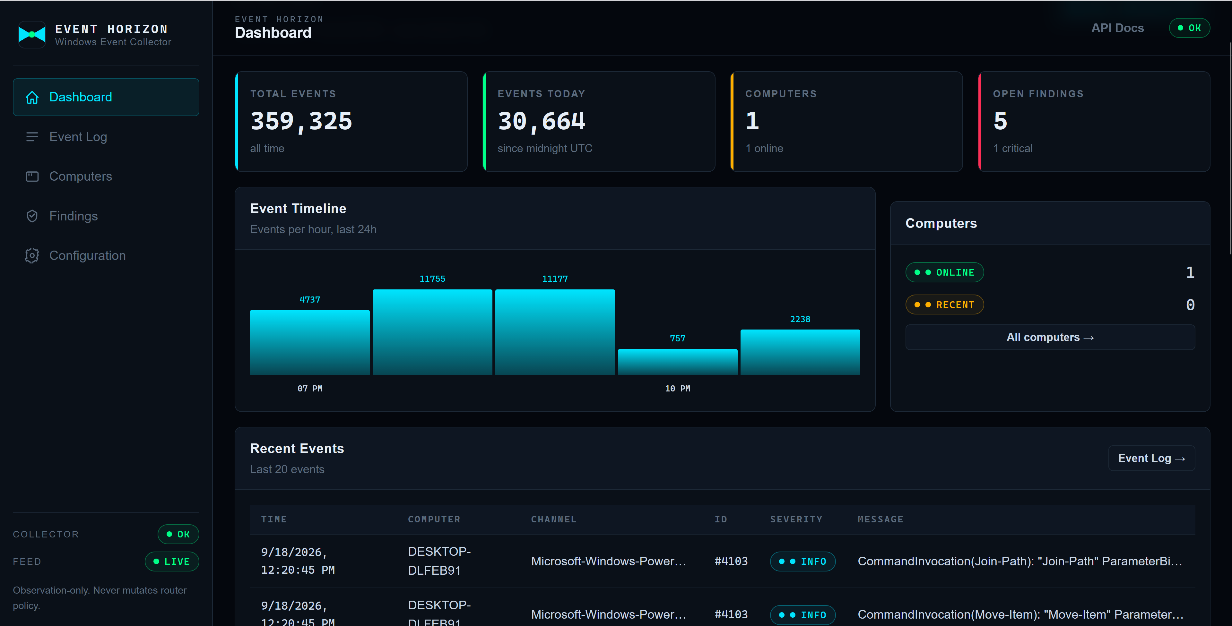Open Configuration using the gear icon

click(x=32, y=256)
